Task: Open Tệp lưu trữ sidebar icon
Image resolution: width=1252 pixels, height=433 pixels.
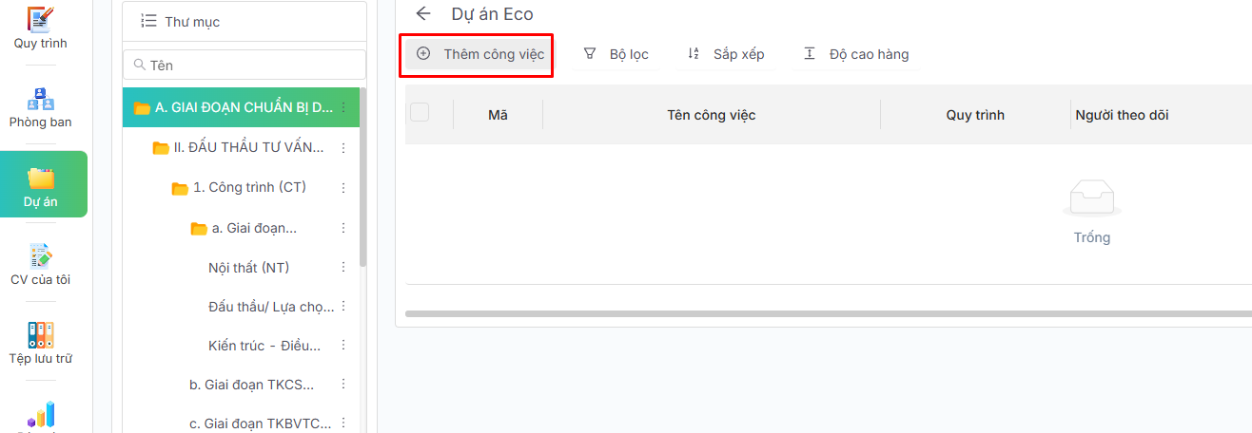Action: coord(40,343)
